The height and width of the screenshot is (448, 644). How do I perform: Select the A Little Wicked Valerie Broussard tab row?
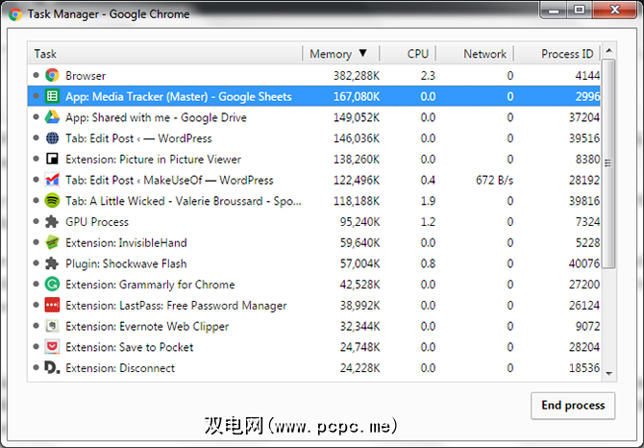314,201
